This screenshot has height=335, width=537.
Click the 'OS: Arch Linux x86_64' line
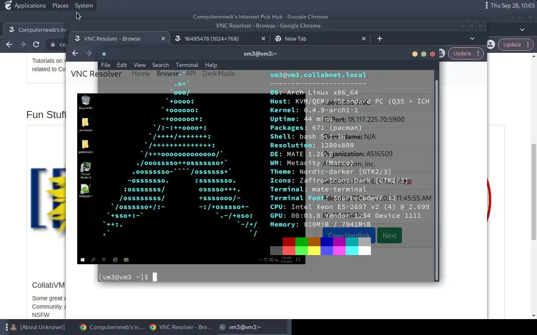pos(314,93)
